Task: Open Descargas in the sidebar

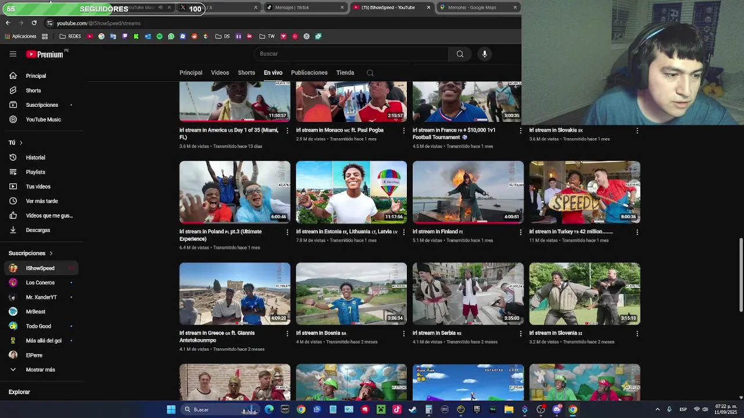Action: [x=41, y=230]
